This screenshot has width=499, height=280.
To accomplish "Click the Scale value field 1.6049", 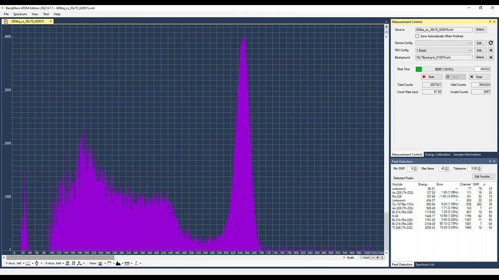I will click(x=365, y=258).
